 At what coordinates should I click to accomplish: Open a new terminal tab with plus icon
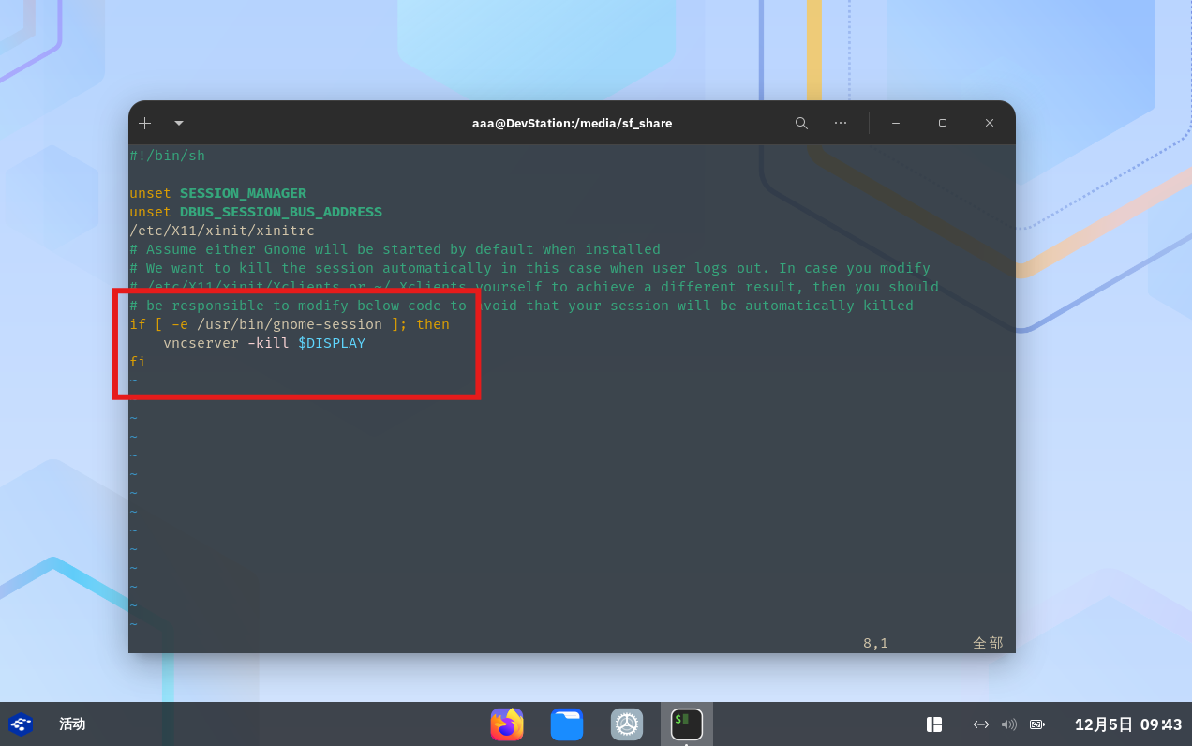pyautogui.click(x=144, y=123)
